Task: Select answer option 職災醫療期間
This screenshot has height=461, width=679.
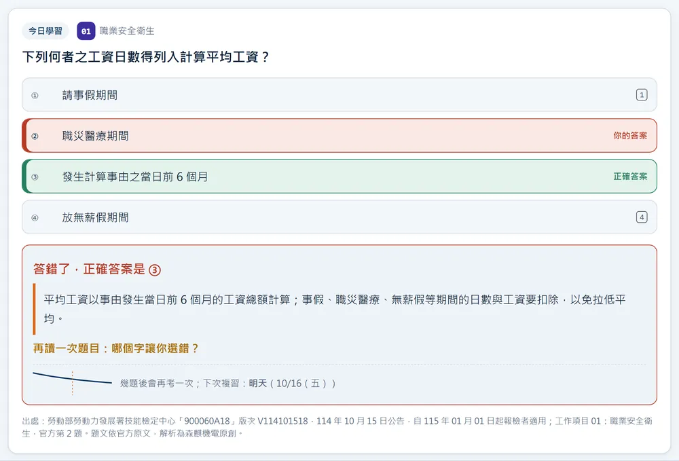Action: [339, 136]
